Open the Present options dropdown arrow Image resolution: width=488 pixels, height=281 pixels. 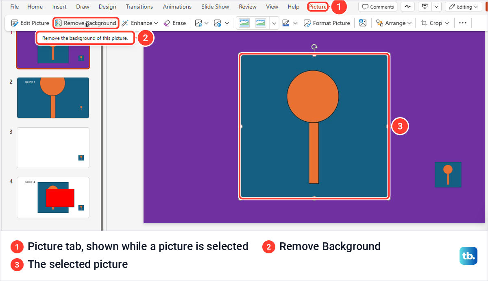click(436, 7)
